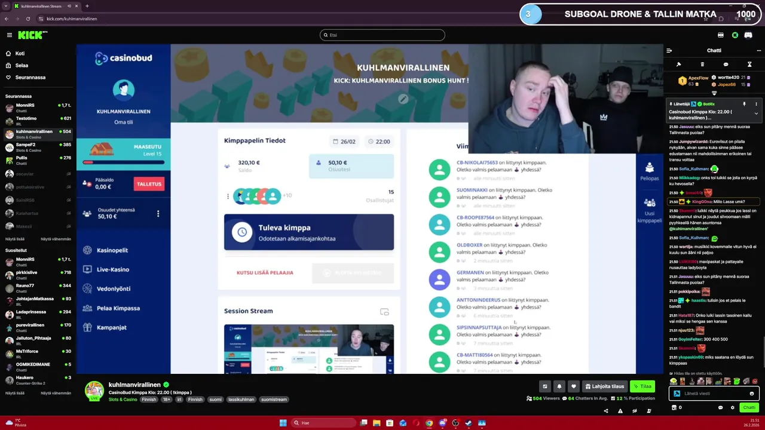Viewport: 765px width, 430px height.
Task: Open Chrome from the Windows taskbar
Action: click(429, 423)
